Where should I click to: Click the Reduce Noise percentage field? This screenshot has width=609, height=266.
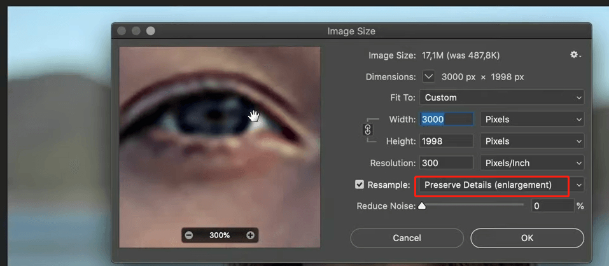click(x=553, y=206)
